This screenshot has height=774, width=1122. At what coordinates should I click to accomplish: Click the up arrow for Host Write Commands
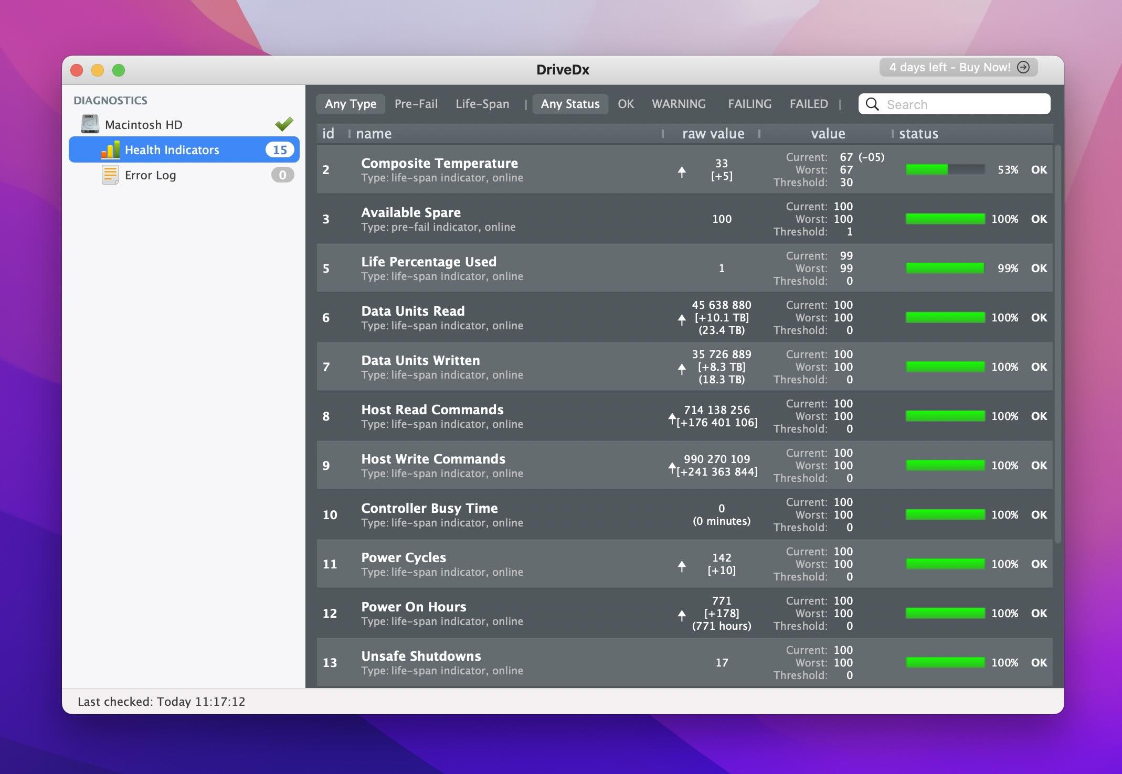click(672, 468)
